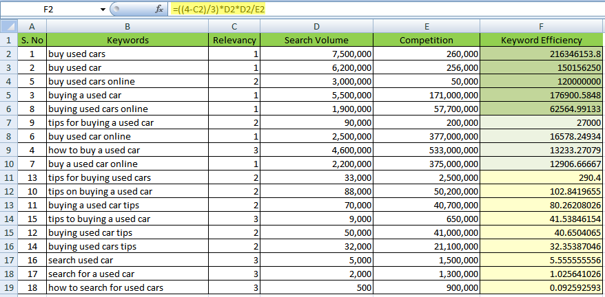Select the cell 'buy used cars online'
The height and width of the screenshot is (297, 605).
[x=127, y=81]
